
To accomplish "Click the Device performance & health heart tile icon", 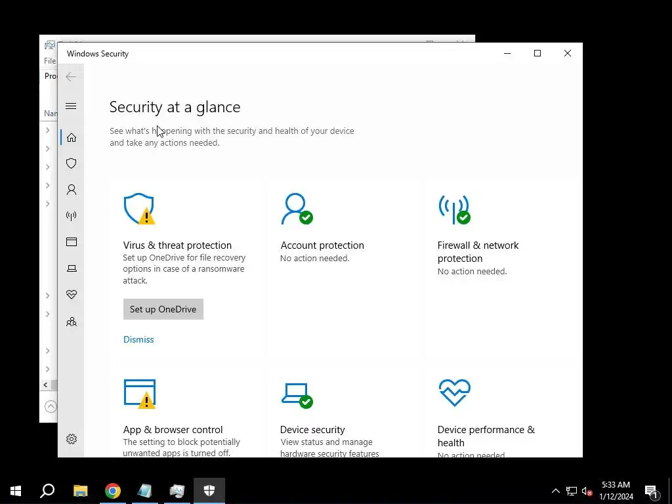I will tap(455, 392).
